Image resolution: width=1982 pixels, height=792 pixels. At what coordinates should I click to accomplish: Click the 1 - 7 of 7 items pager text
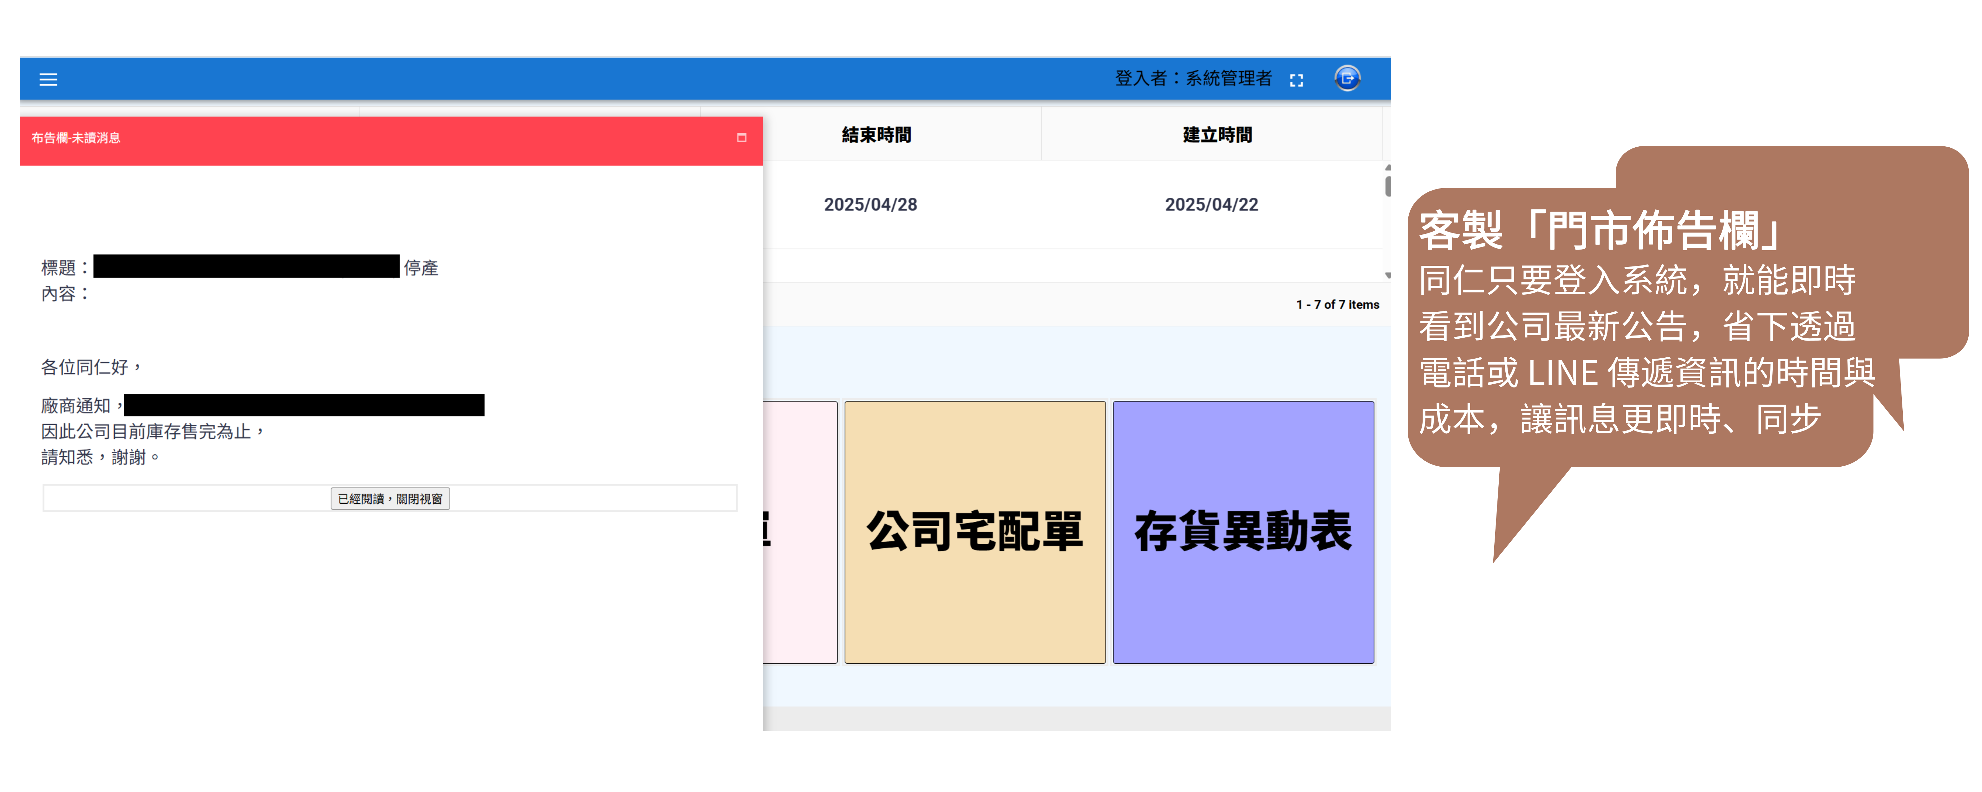1337,304
